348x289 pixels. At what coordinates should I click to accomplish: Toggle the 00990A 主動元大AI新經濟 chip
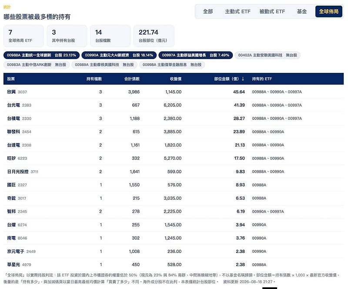119,55
